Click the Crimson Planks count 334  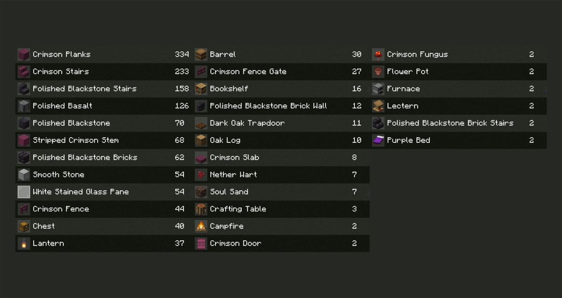point(182,54)
